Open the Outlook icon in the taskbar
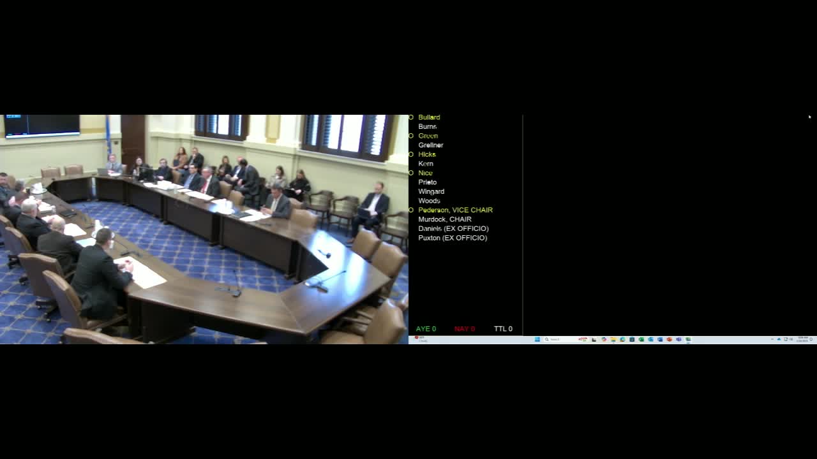 click(x=650, y=339)
